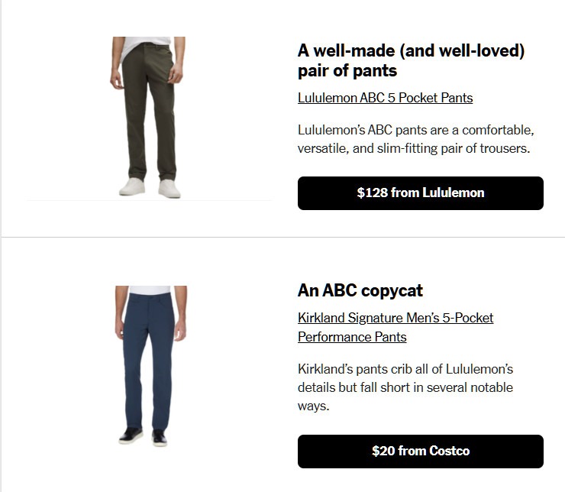Viewport: 565px width, 492px height.
Task: Click the black shoes in Kirkland photo
Action: [143, 436]
